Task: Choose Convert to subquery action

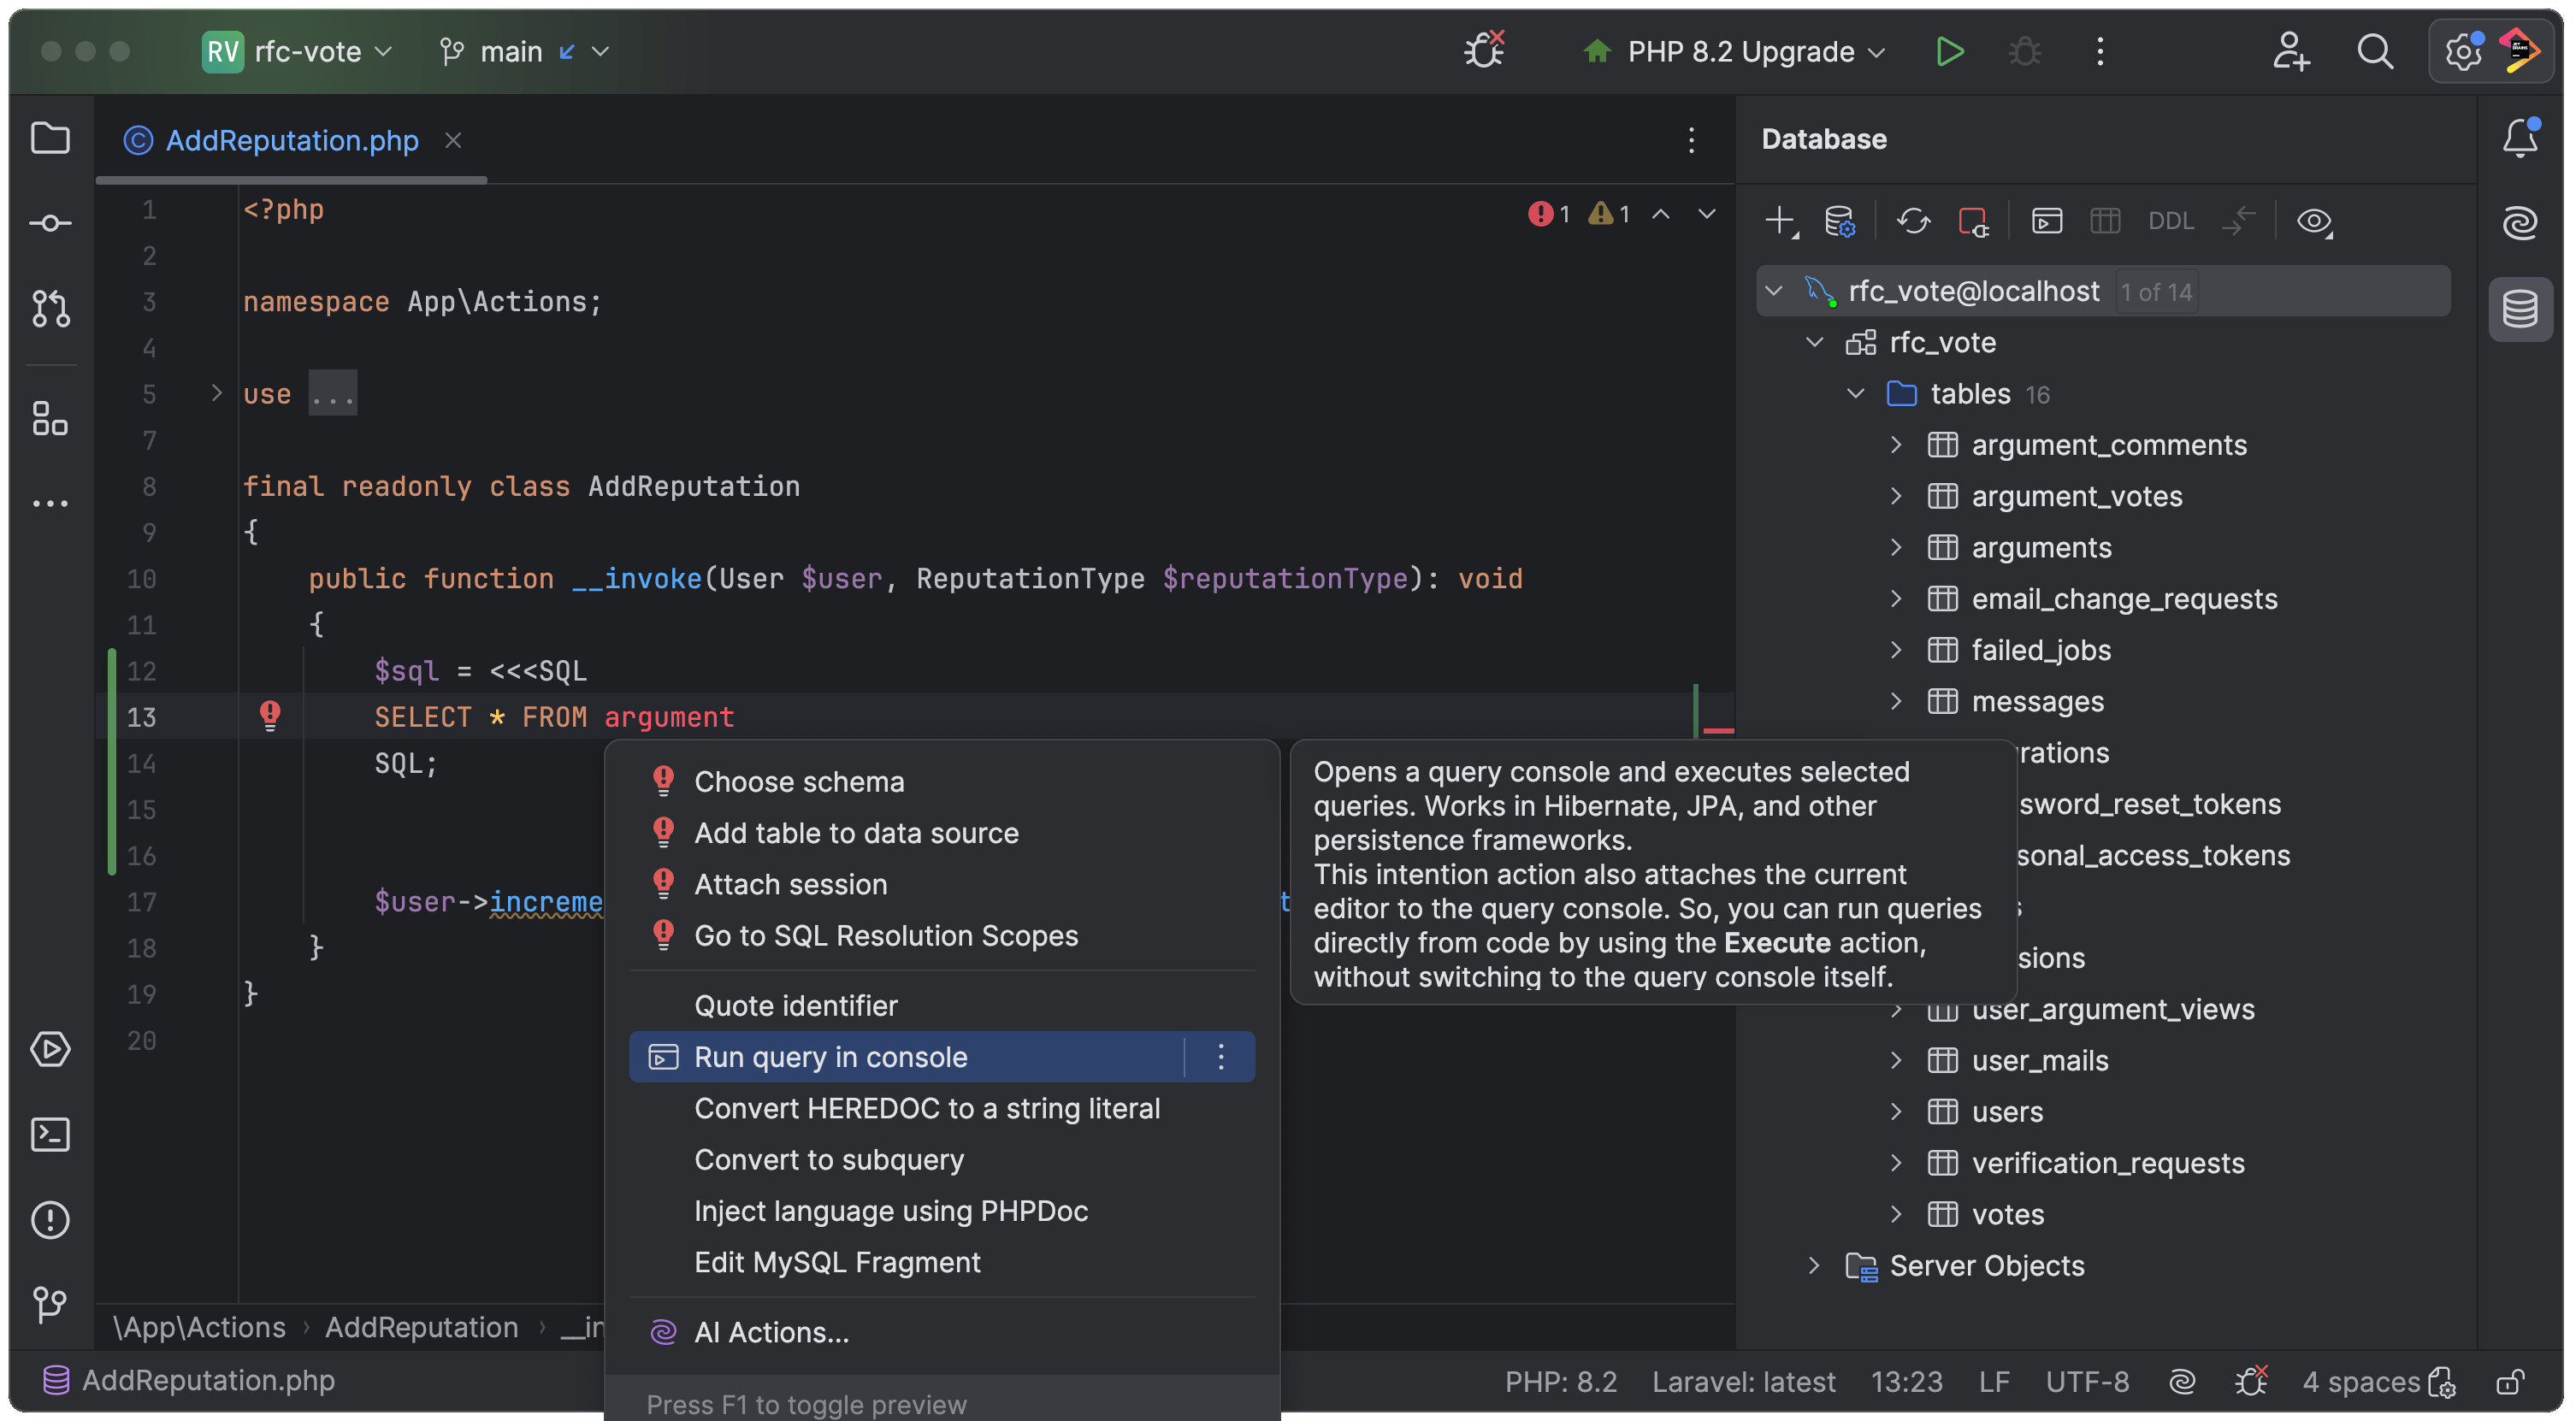Action: (x=828, y=1160)
